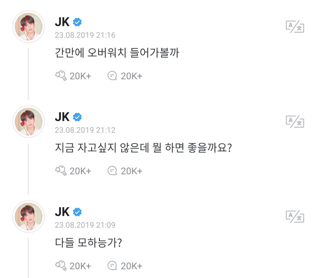Open comments on the 21:12 post

click(x=112, y=171)
